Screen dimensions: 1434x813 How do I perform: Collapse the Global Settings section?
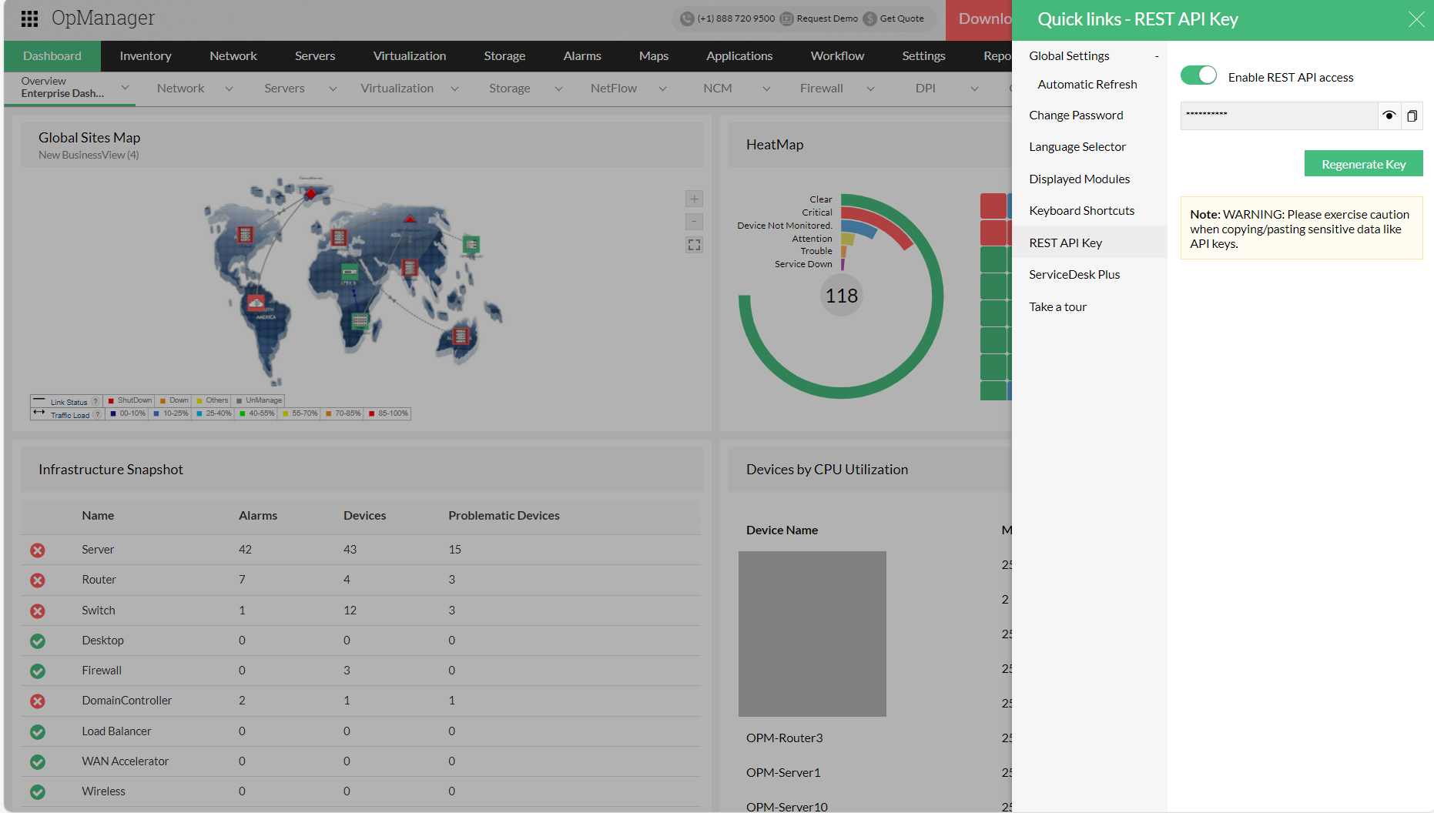pyautogui.click(x=1156, y=56)
